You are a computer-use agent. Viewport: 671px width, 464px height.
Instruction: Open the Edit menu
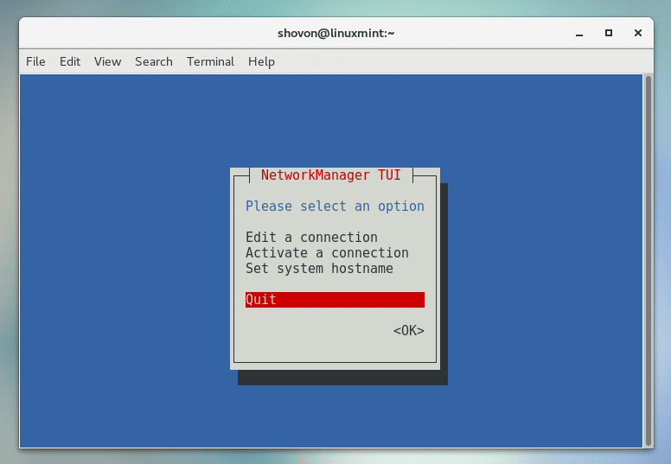70,61
